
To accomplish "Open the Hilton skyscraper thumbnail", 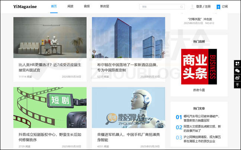I will (x=128, y=37).
